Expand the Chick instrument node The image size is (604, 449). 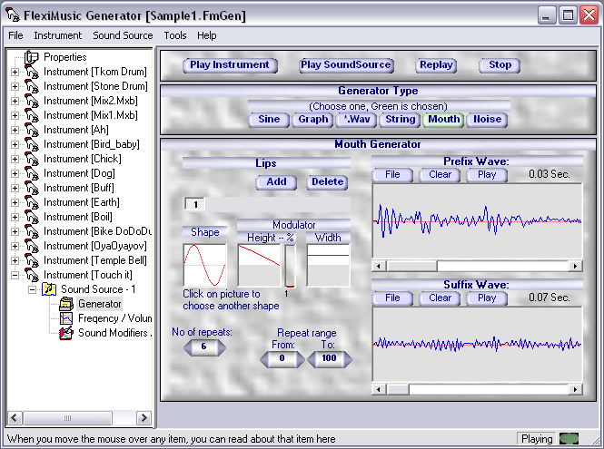click(x=15, y=159)
